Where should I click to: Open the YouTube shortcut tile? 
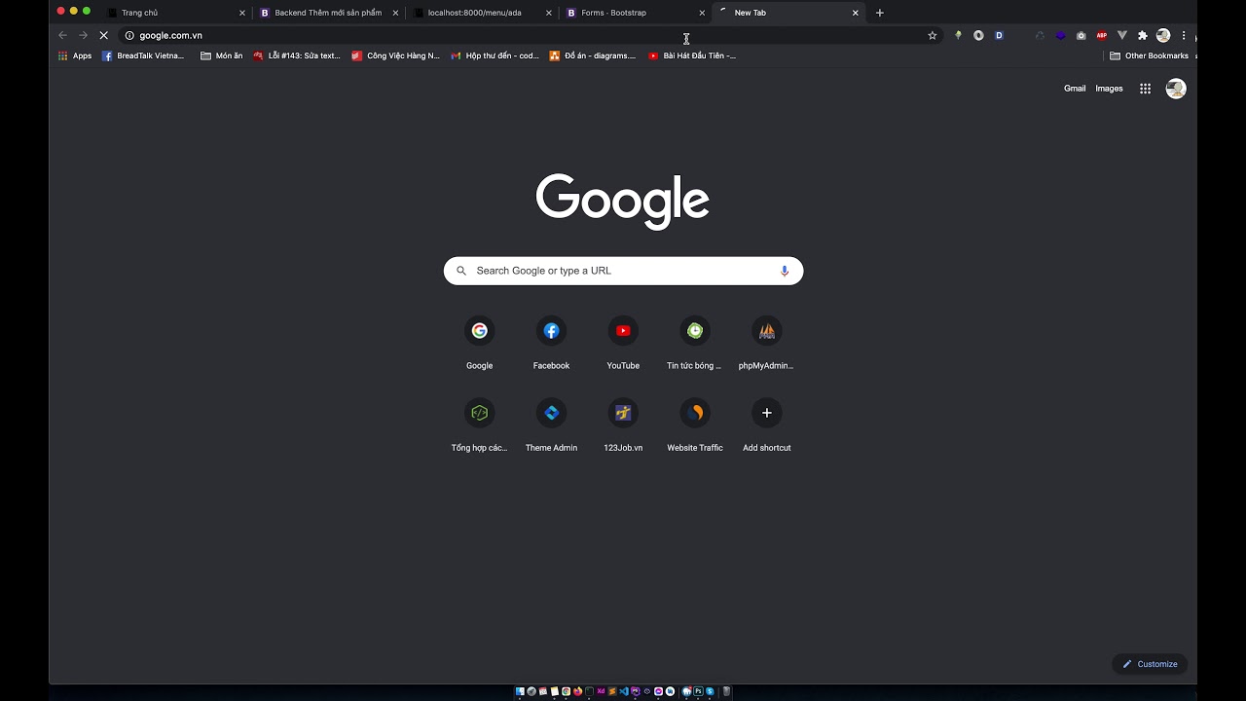[x=623, y=344]
